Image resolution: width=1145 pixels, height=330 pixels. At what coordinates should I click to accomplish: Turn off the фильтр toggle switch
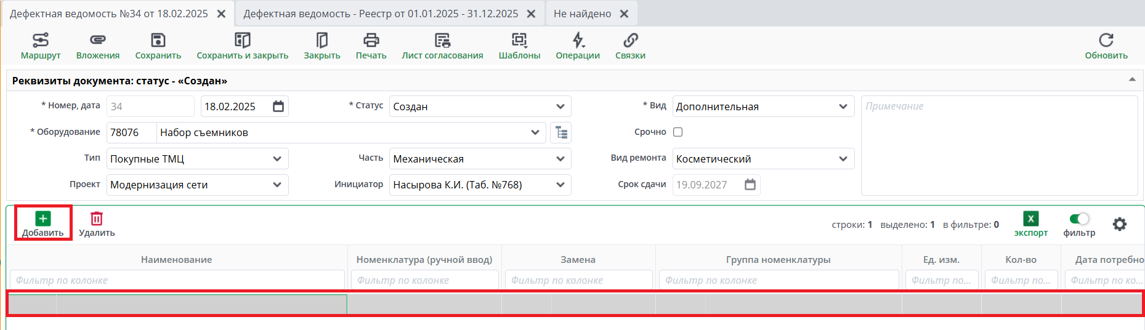(1079, 219)
